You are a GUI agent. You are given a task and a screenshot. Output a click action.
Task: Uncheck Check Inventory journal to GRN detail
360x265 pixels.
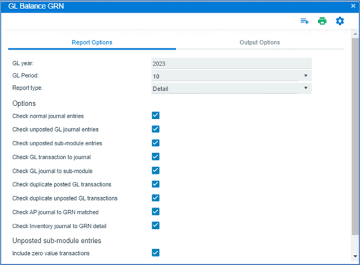(156, 225)
